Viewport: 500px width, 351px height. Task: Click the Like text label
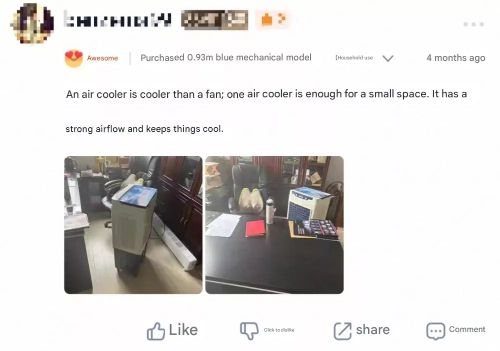pyautogui.click(x=183, y=330)
